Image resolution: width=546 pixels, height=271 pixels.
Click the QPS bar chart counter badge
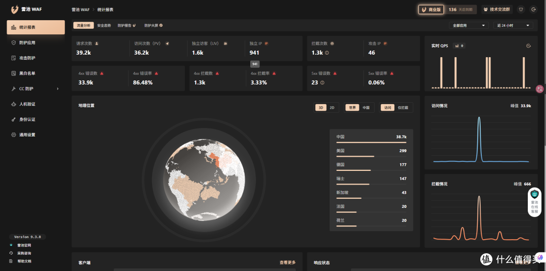[x=459, y=46]
